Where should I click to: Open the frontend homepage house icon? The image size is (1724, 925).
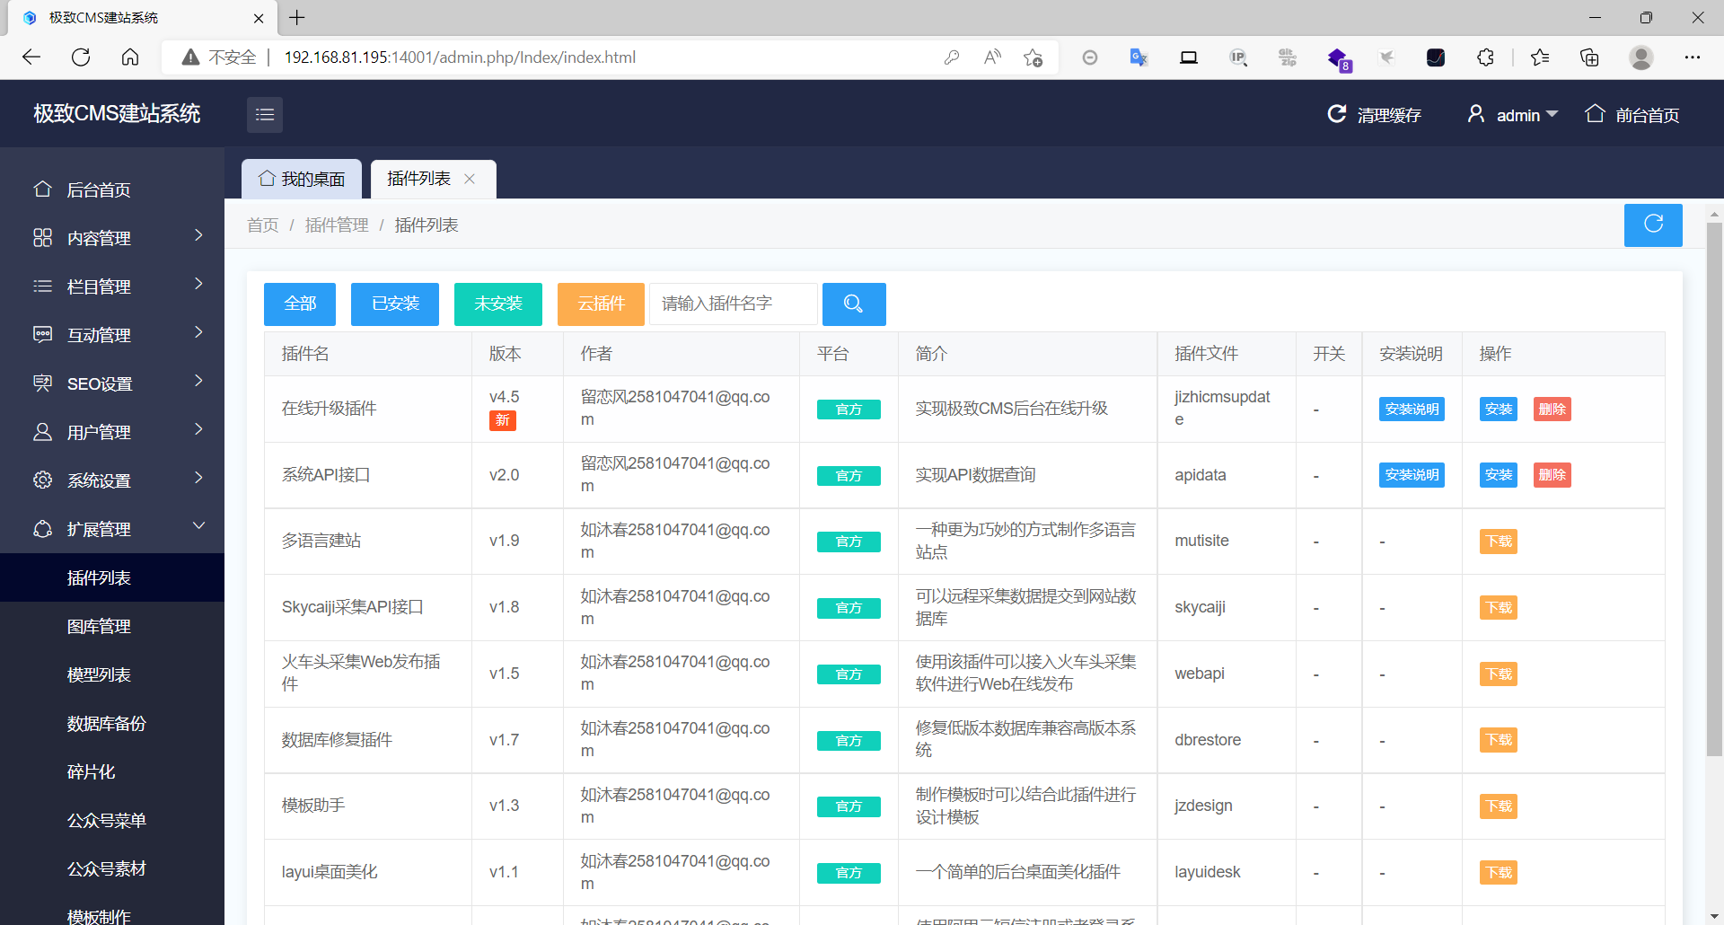(1595, 114)
